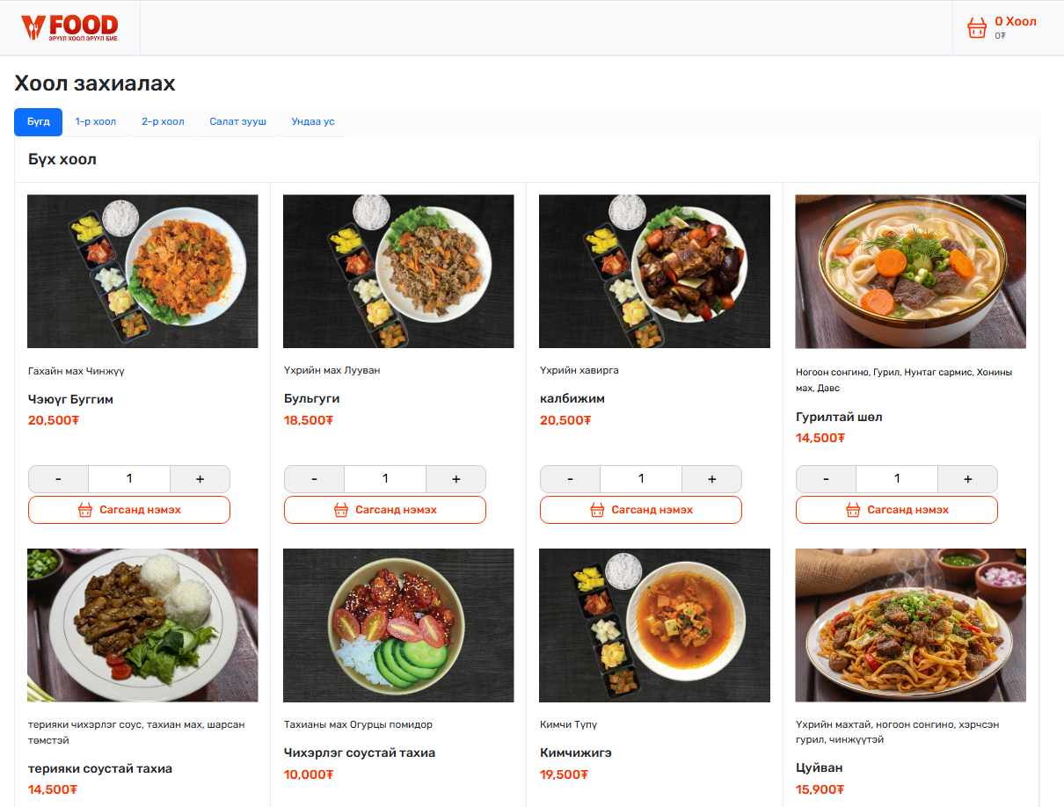
Task: Increase quantity of калбижим
Action: (x=711, y=479)
